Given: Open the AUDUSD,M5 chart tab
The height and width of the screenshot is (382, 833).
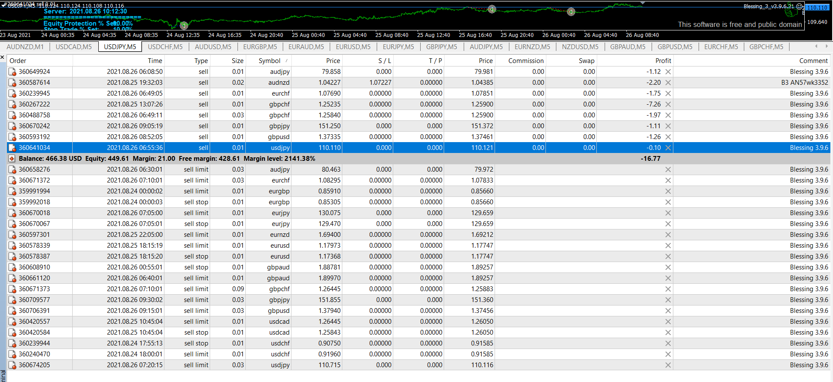Looking at the screenshot, I should (x=213, y=47).
